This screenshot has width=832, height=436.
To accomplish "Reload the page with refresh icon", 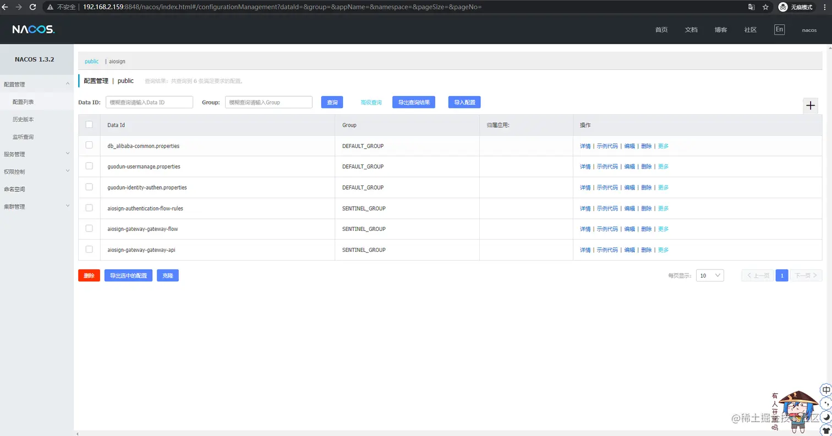I will [32, 7].
